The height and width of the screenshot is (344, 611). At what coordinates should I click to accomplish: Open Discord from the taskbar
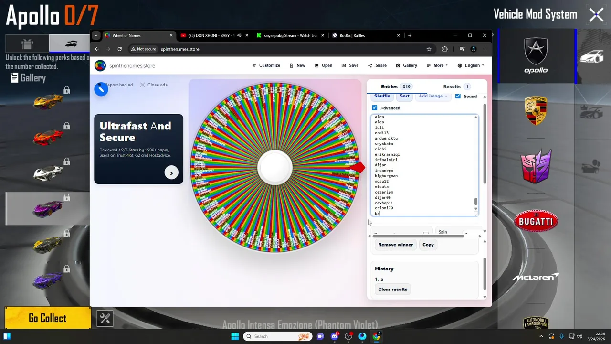click(334, 336)
